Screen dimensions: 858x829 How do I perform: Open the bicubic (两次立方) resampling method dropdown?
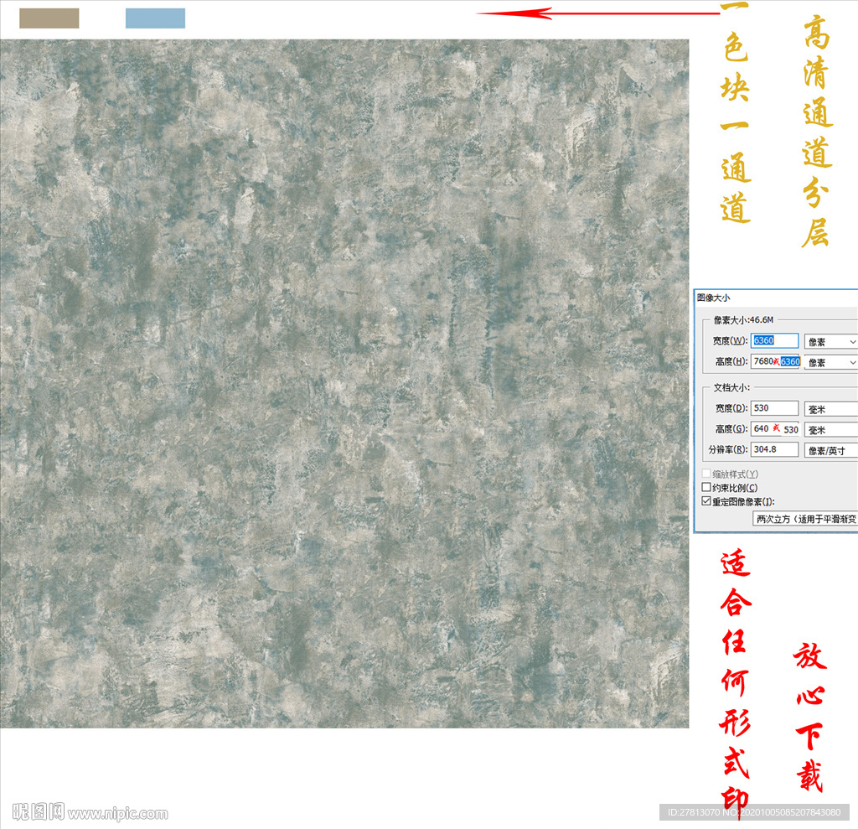coord(805,520)
